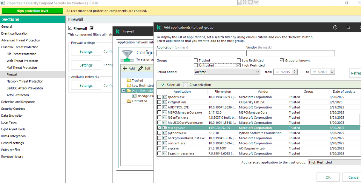Check the pythonw.exe row checkbox
This screenshot has height=183, width=361.
(x=159, y=133)
